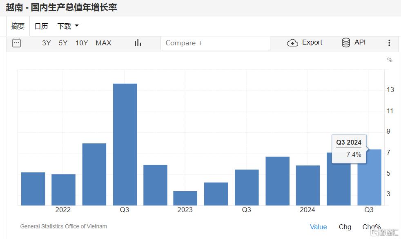
Task: Open the calendar date range picker icon
Action: [x=16, y=43]
